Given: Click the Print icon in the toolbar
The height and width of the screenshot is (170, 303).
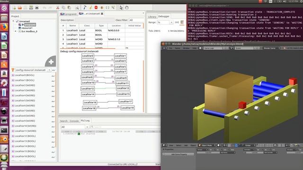Looking at the screenshot, I should (37, 8).
